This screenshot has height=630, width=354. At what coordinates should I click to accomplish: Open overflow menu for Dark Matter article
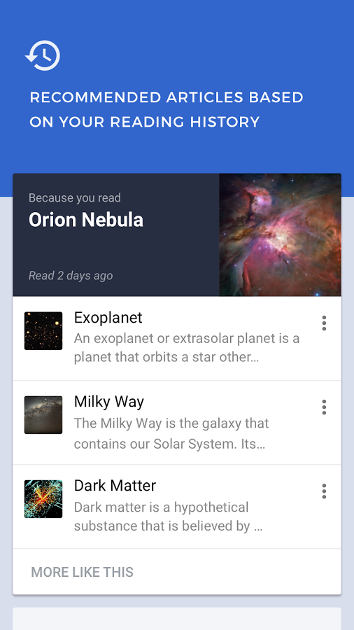[324, 491]
